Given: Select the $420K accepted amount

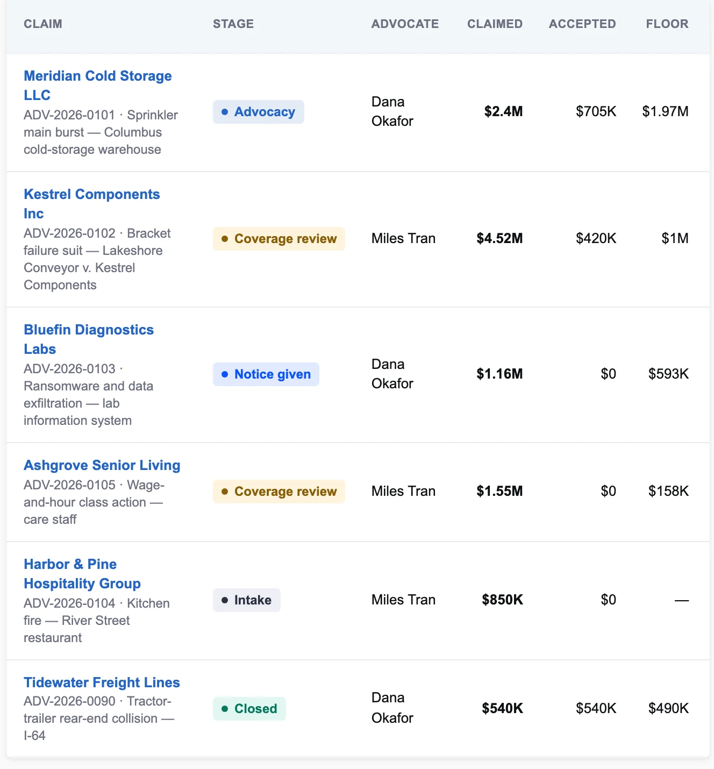Looking at the screenshot, I should click(x=596, y=238).
